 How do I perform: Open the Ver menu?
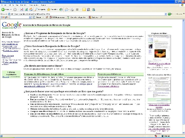point(17,5)
